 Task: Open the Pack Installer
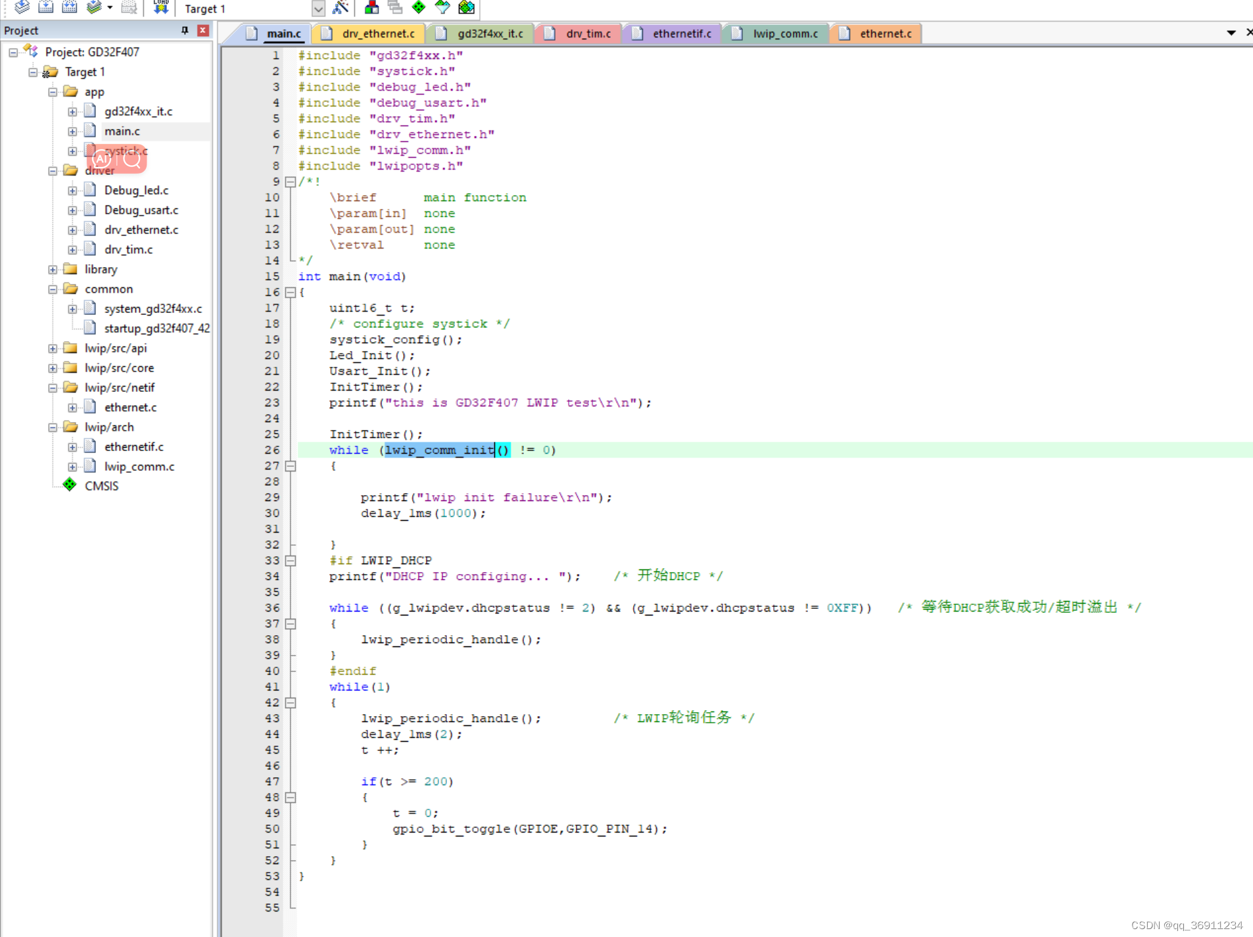[x=466, y=8]
